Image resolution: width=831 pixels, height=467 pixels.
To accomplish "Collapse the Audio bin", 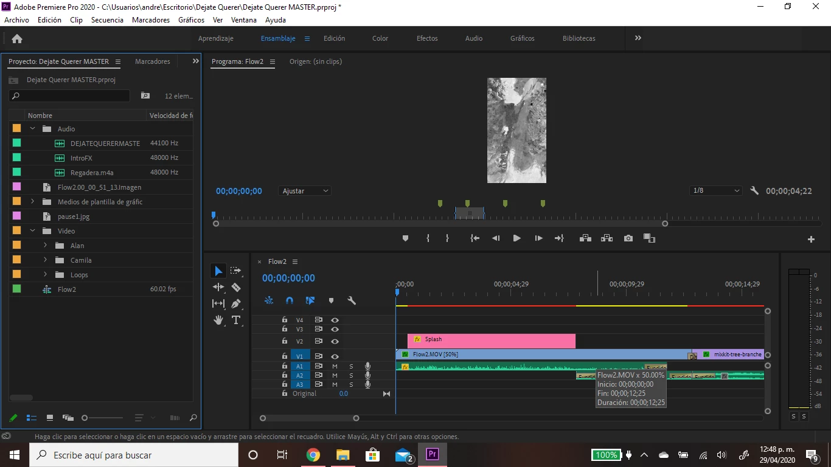I will pos(33,128).
